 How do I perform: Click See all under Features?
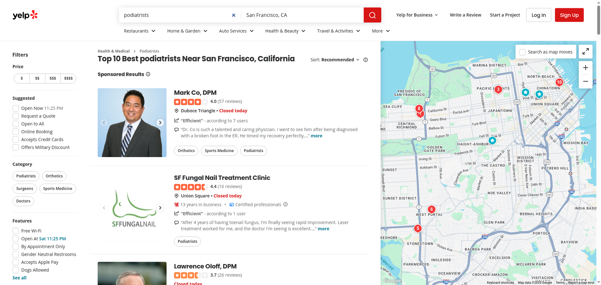(x=20, y=278)
